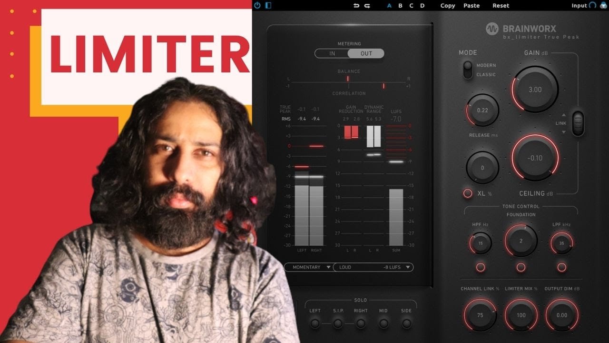Reset the plugin settings

[501, 6]
